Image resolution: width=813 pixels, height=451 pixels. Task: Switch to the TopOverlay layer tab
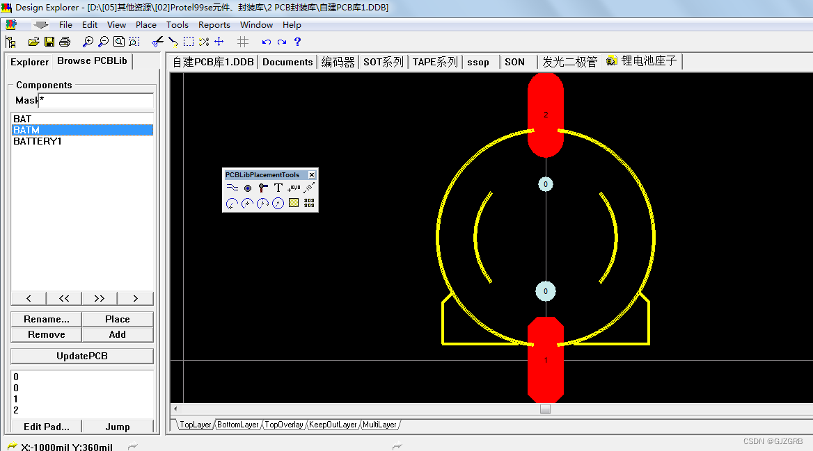coord(283,425)
